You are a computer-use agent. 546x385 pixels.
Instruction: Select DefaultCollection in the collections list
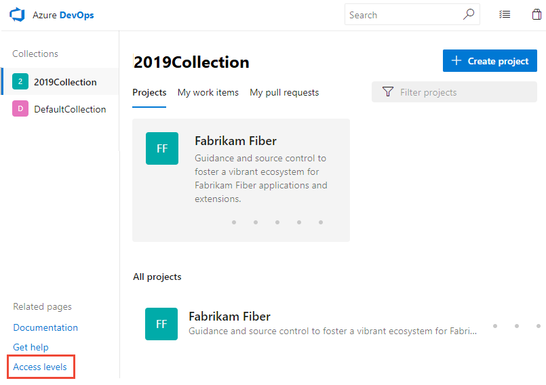pos(70,109)
